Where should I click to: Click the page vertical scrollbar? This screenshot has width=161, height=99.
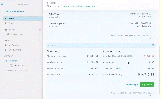click(x=159, y=69)
